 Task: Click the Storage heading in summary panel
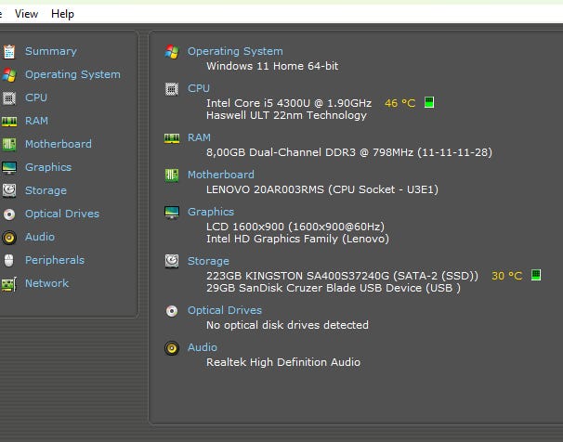[208, 261]
